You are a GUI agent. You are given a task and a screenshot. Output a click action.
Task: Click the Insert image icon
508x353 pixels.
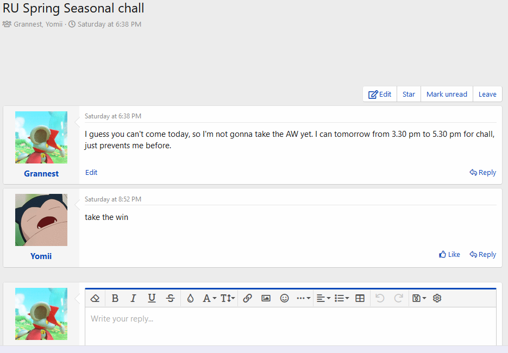point(266,298)
